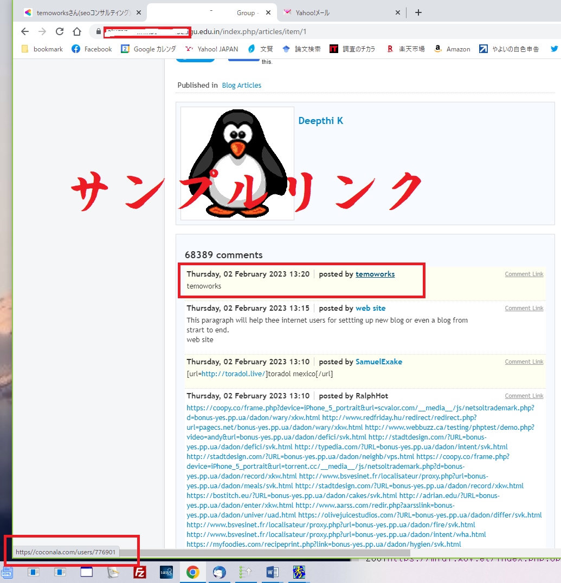Open the web site commenter link
Viewport: 561px width, 583px height.
click(x=370, y=308)
